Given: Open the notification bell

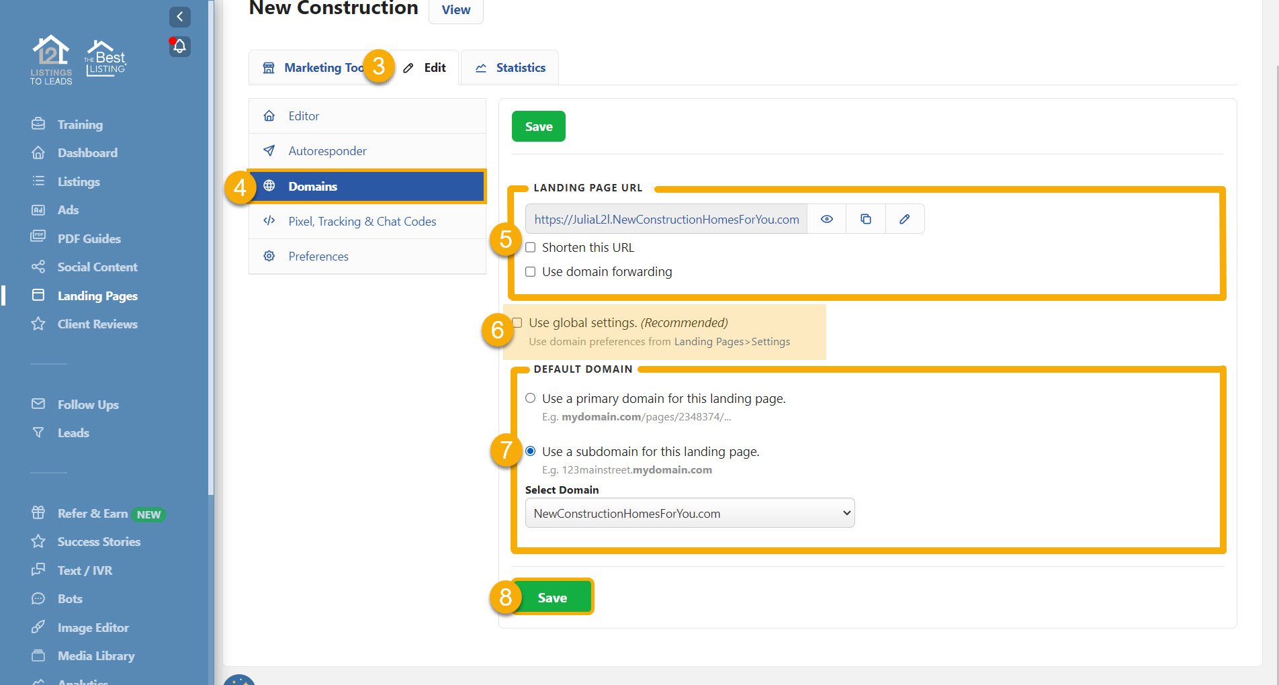Looking at the screenshot, I should click(179, 46).
